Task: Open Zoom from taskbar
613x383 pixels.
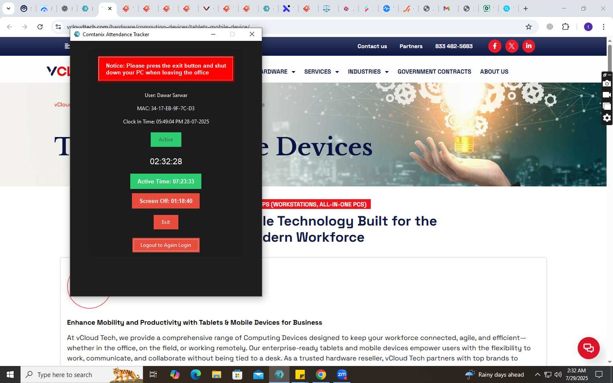Action: pos(342,374)
